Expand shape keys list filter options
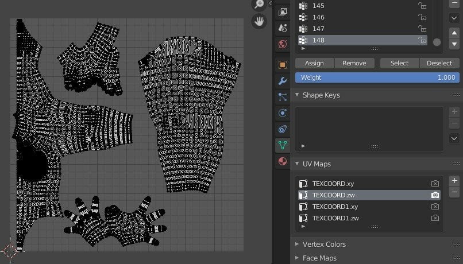463x264 pixels. (x=303, y=146)
